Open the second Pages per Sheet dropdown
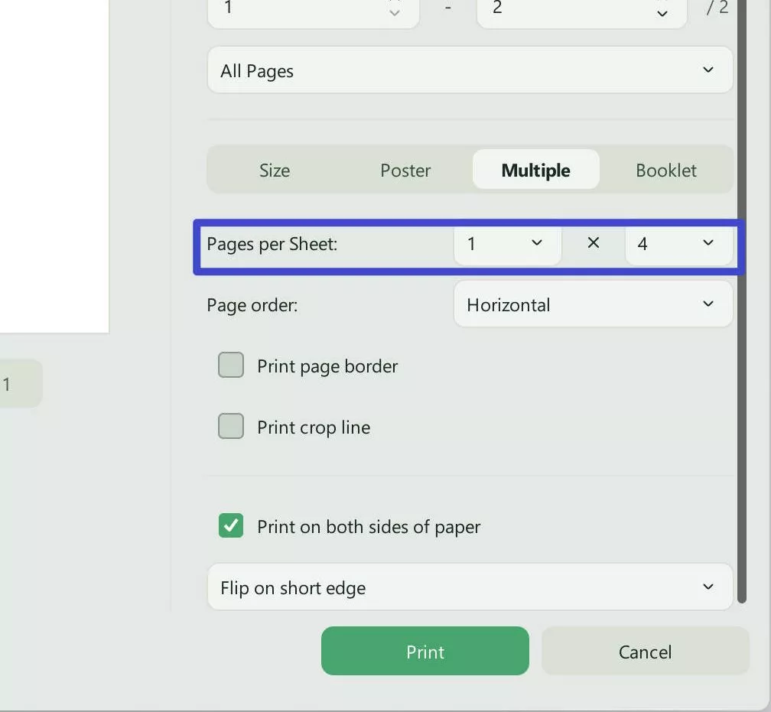The image size is (771, 712). pyautogui.click(x=678, y=244)
